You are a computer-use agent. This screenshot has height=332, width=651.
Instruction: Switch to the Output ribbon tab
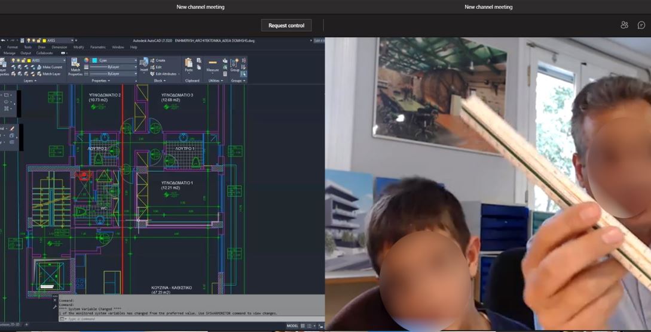(26, 53)
